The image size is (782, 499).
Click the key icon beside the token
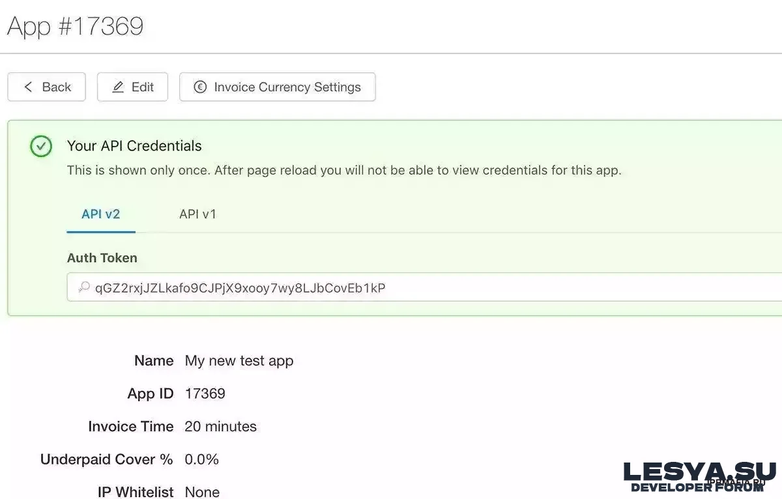[84, 287]
